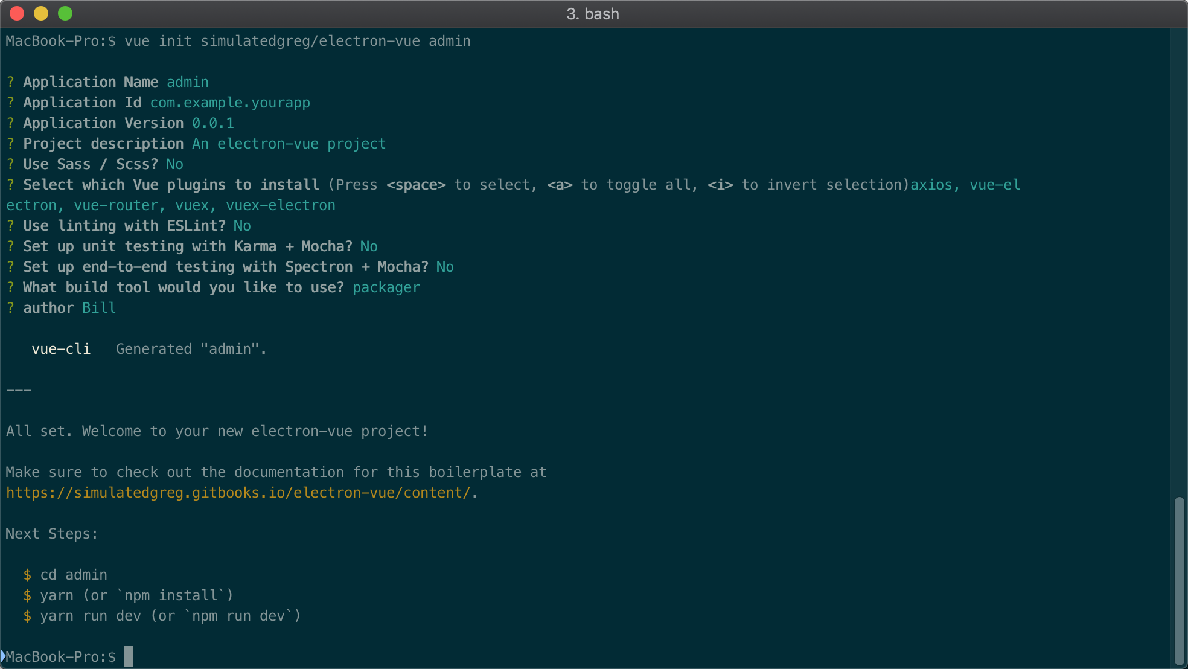The width and height of the screenshot is (1188, 669).
Task: Minimize the terminal with yellow button
Action: [41, 13]
